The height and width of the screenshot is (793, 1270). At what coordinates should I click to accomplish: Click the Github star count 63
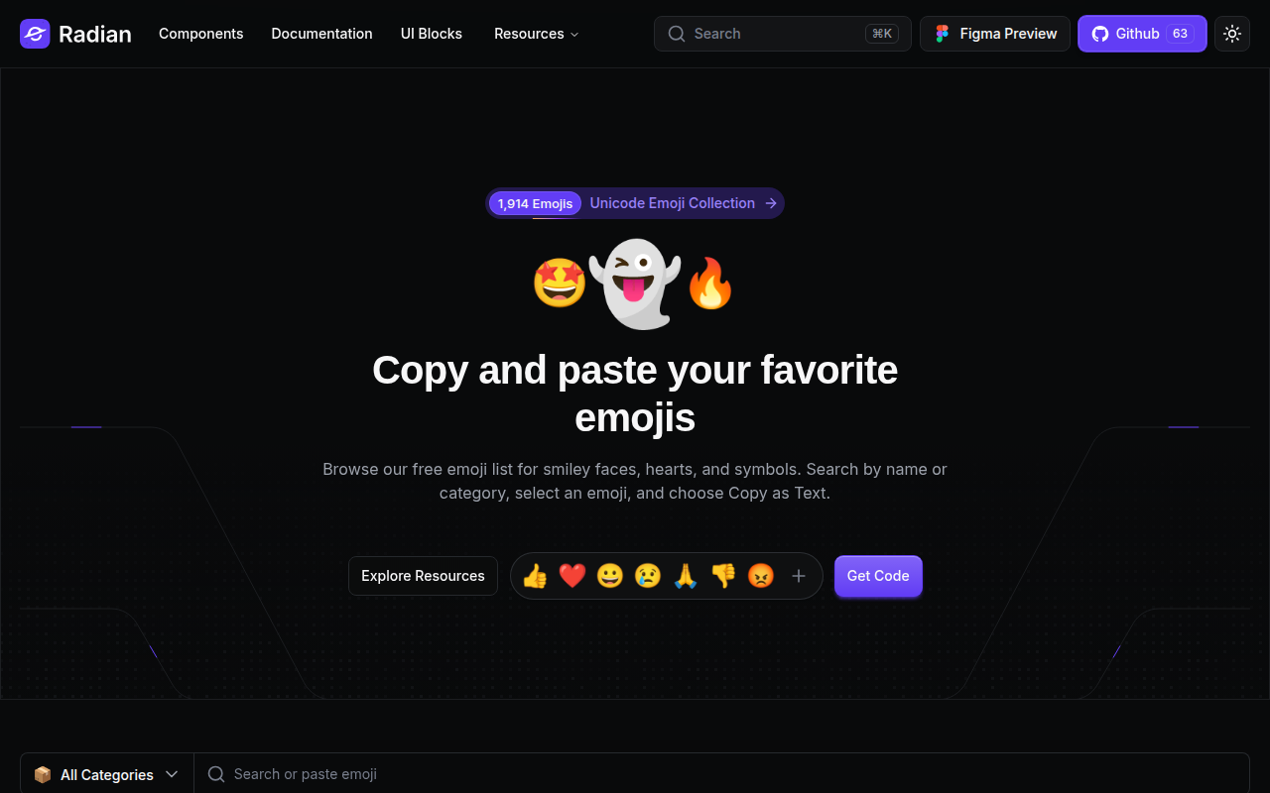(1180, 34)
